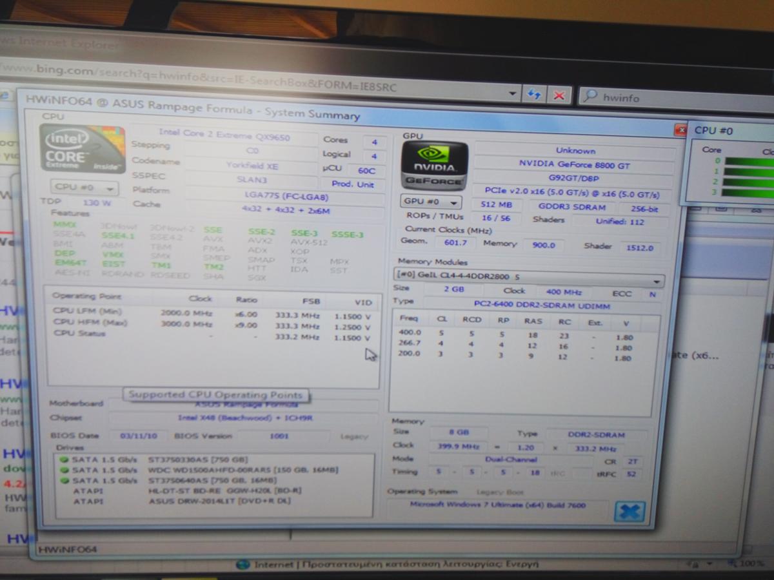Click the 130 W TDP value
The height and width of the screenshot is (580, 774).
97,202
